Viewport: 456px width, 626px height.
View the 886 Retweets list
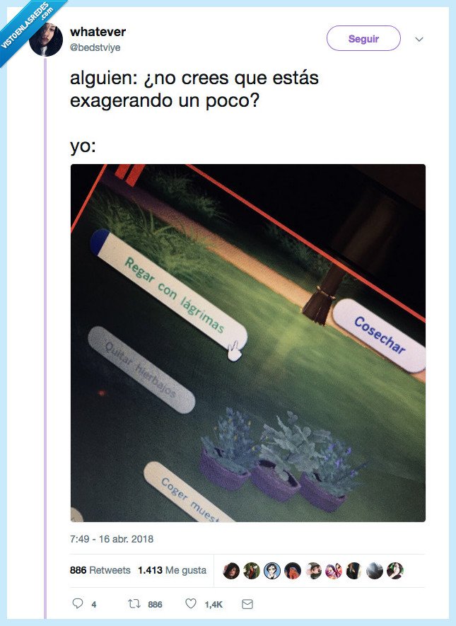point(100,570)
